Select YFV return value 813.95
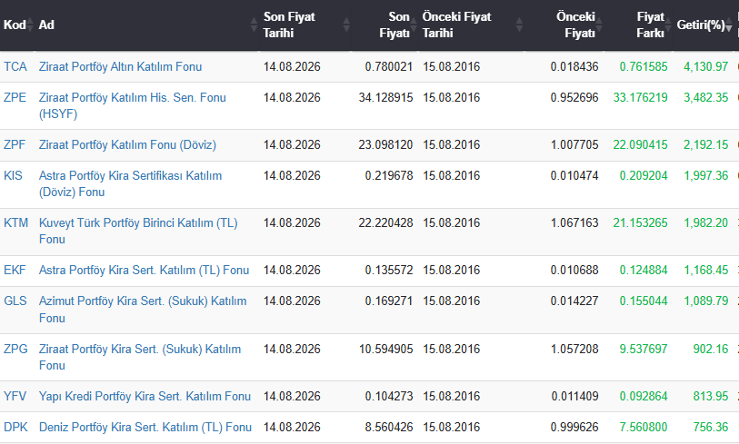739x444 pixels. click(x=711, y=397)
